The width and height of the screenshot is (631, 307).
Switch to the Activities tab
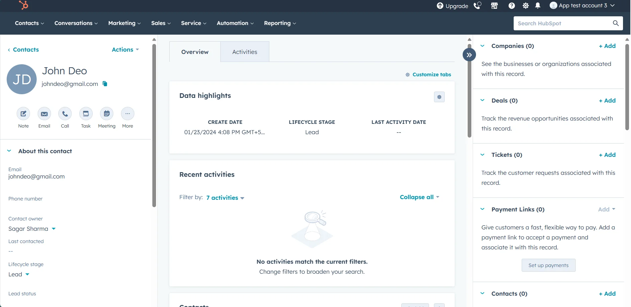tap(244, 52)
